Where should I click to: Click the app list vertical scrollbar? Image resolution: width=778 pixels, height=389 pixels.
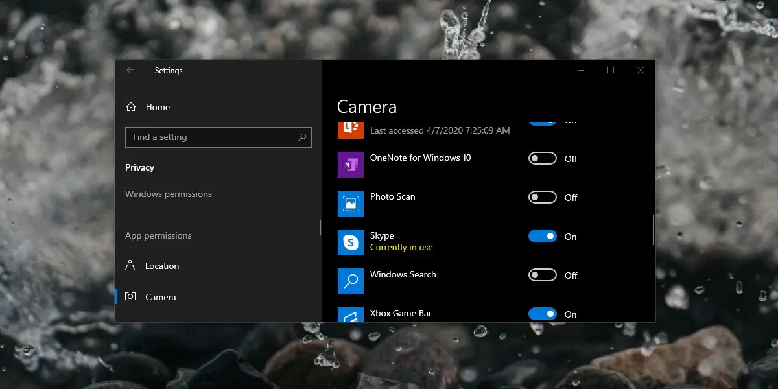[x=653, y=230]
